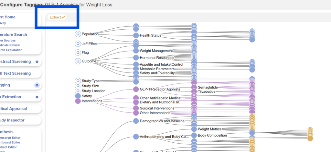Click the Tirzepatide purple node circle
Screen dimensions: 331x152
(194, 91)
